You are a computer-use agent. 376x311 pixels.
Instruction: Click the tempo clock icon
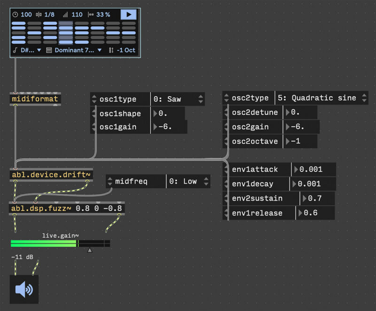tap(15, 15)
